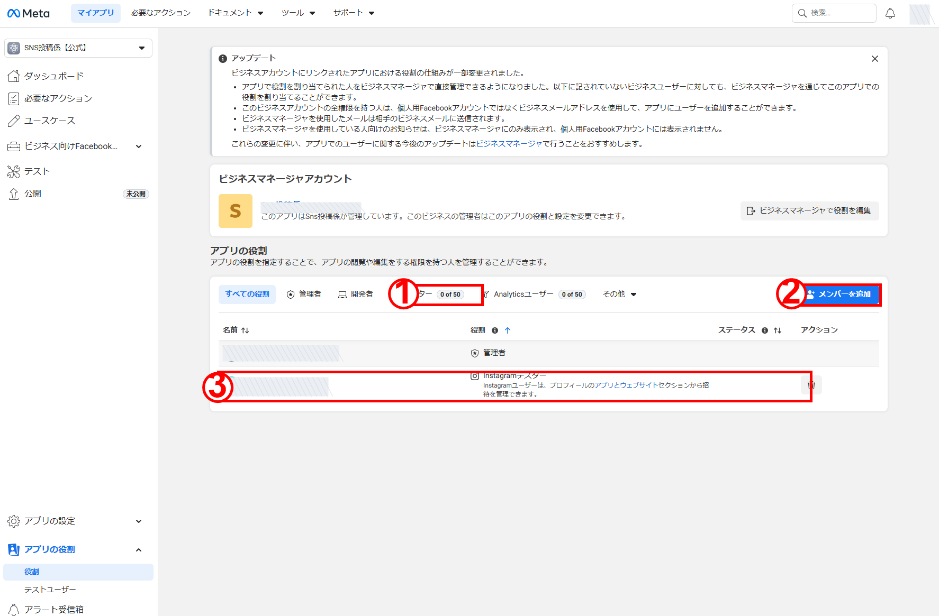Image resolution: width=939 pixels, height=616 pixels.
Task: Click the info icon next to 役割 column
Action: [495, 330]
